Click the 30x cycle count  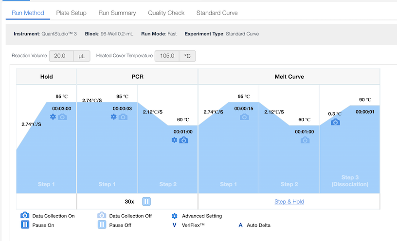[x=129, y=201]
